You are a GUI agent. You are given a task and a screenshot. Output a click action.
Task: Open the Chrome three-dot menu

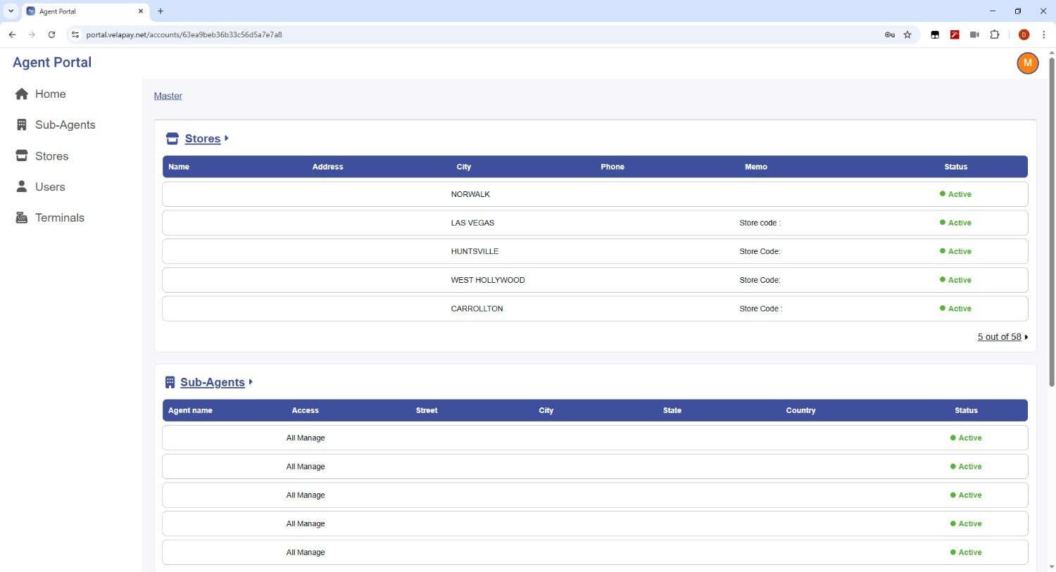point(1043,34)
